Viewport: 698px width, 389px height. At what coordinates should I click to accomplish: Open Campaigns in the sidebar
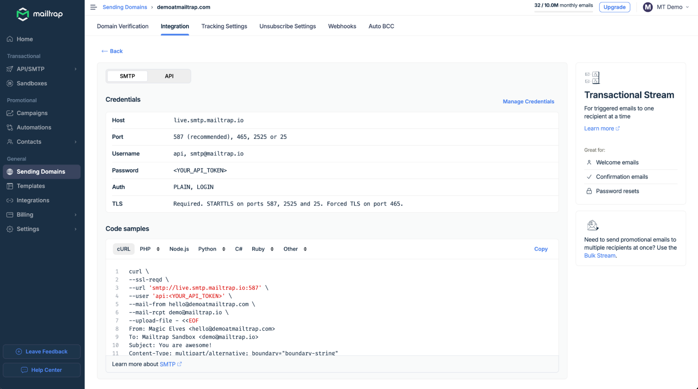(x=32, y=113)
